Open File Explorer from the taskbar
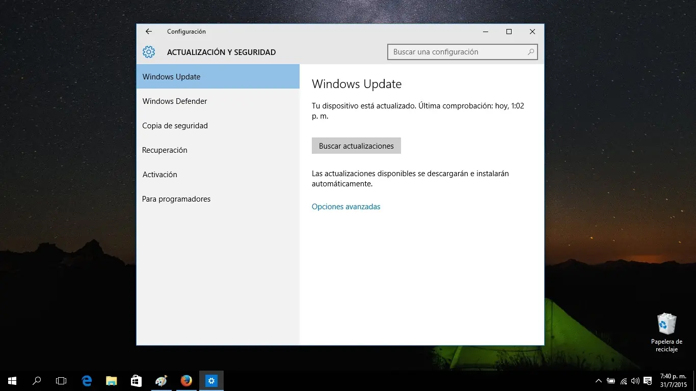 [x=111, y=381]
